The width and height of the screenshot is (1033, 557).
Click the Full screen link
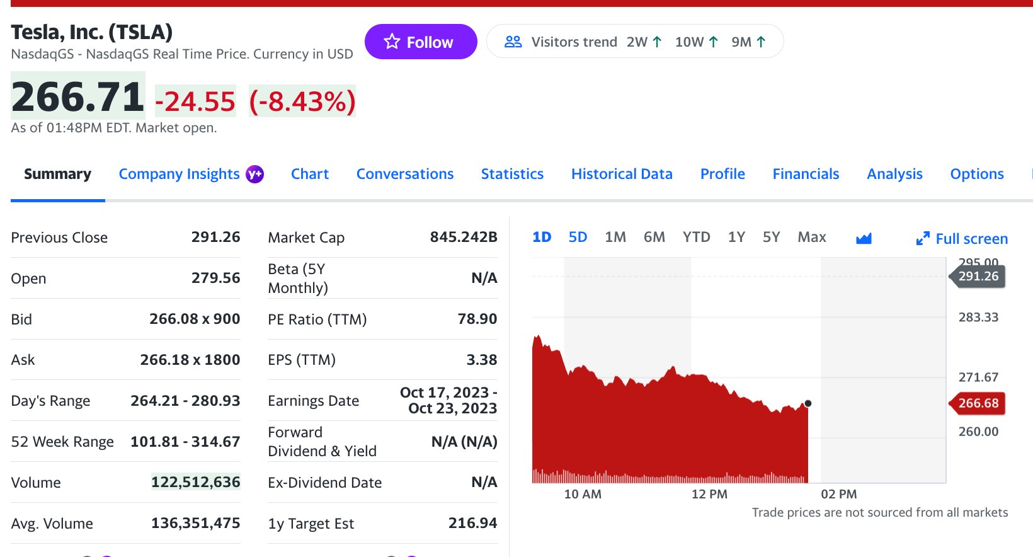(962, 239)
